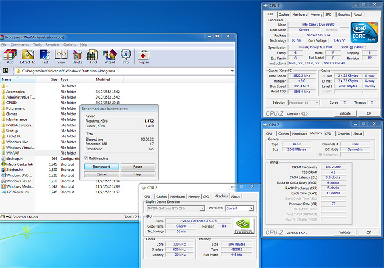Open the Help menu in WinRAR
384x268 pixels.
tap(84, 45)
